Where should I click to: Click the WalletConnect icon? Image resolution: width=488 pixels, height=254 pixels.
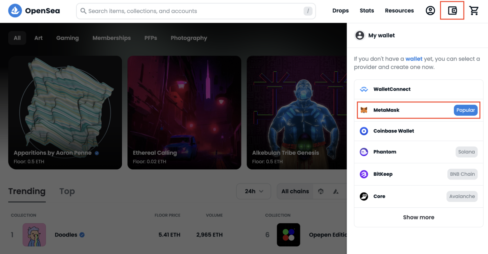[364, 89]
